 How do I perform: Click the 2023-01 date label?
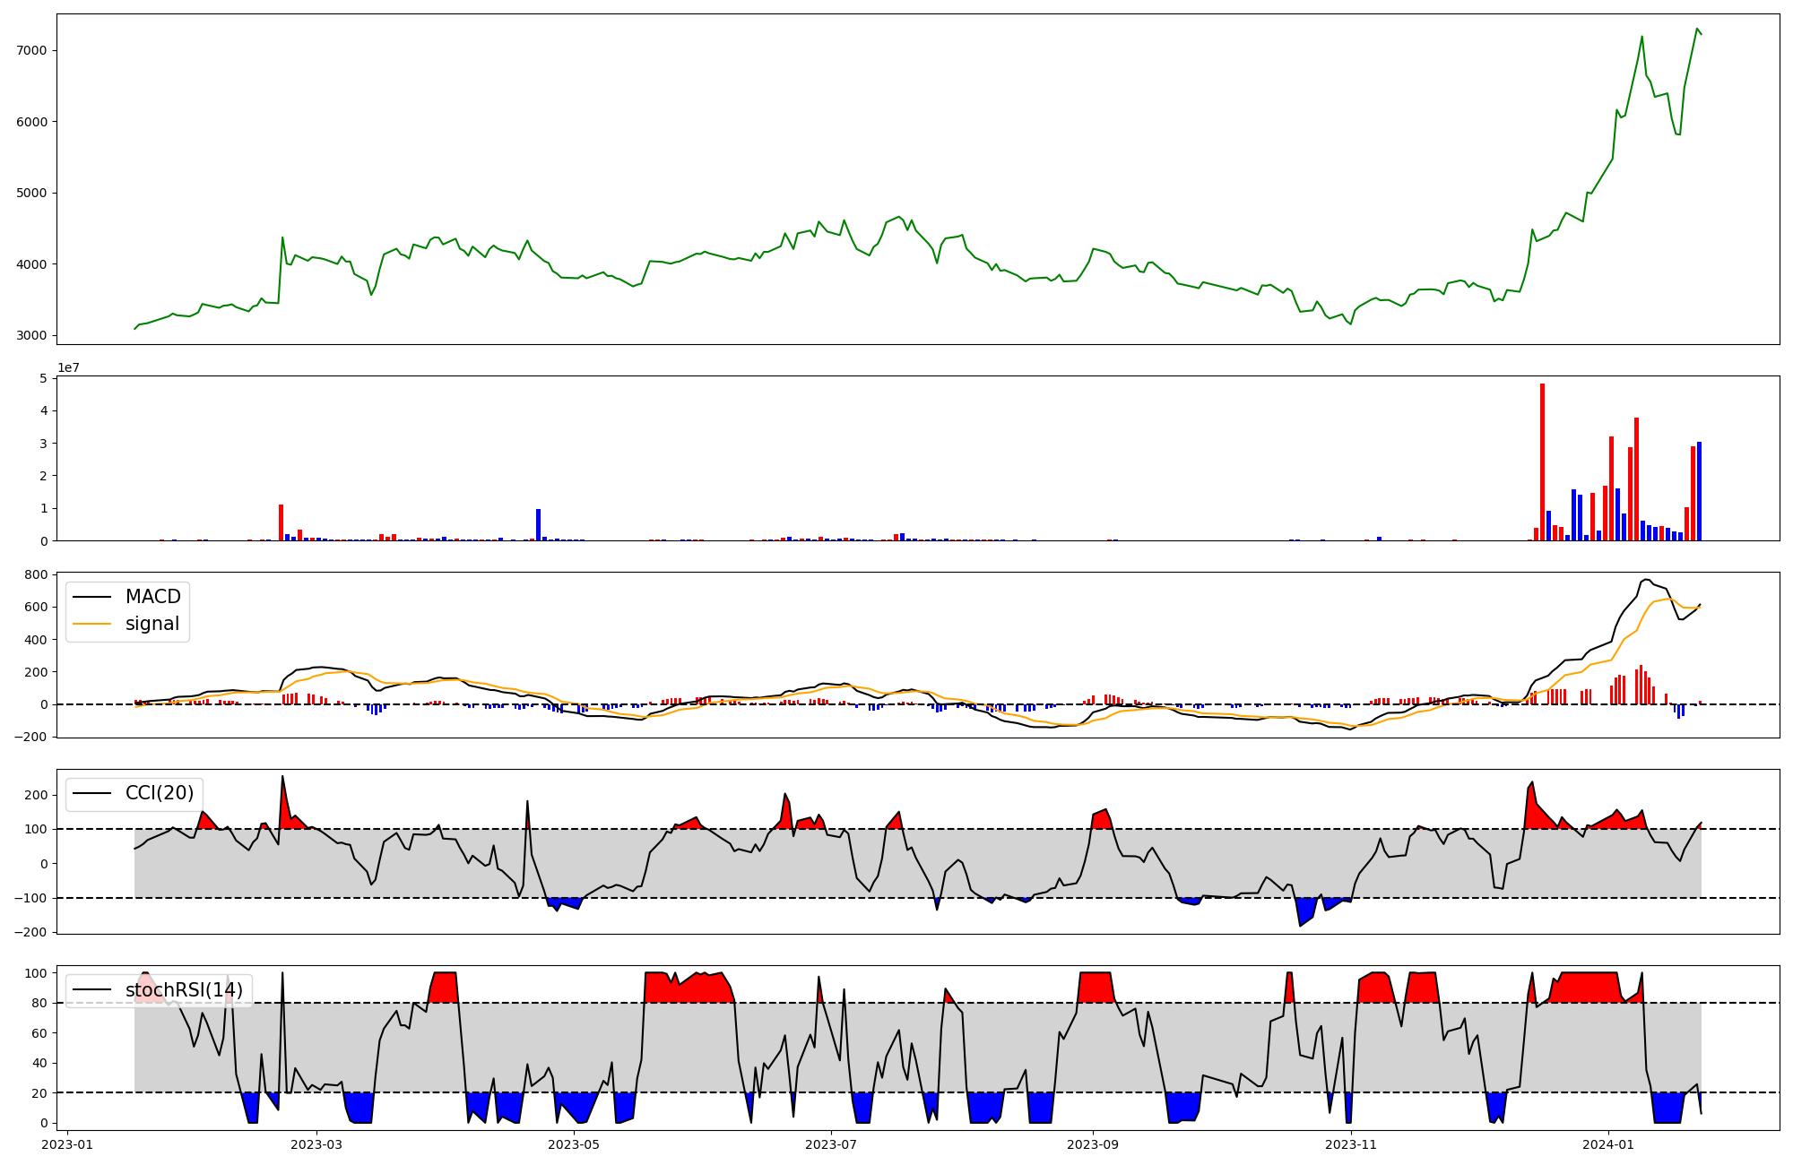tap(68, 1144)
